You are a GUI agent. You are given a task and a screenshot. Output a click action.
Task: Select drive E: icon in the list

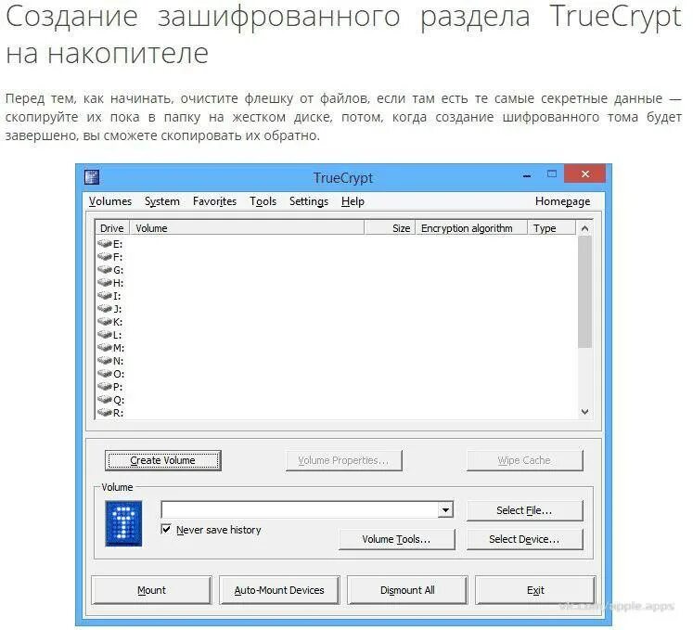(105, 244)
